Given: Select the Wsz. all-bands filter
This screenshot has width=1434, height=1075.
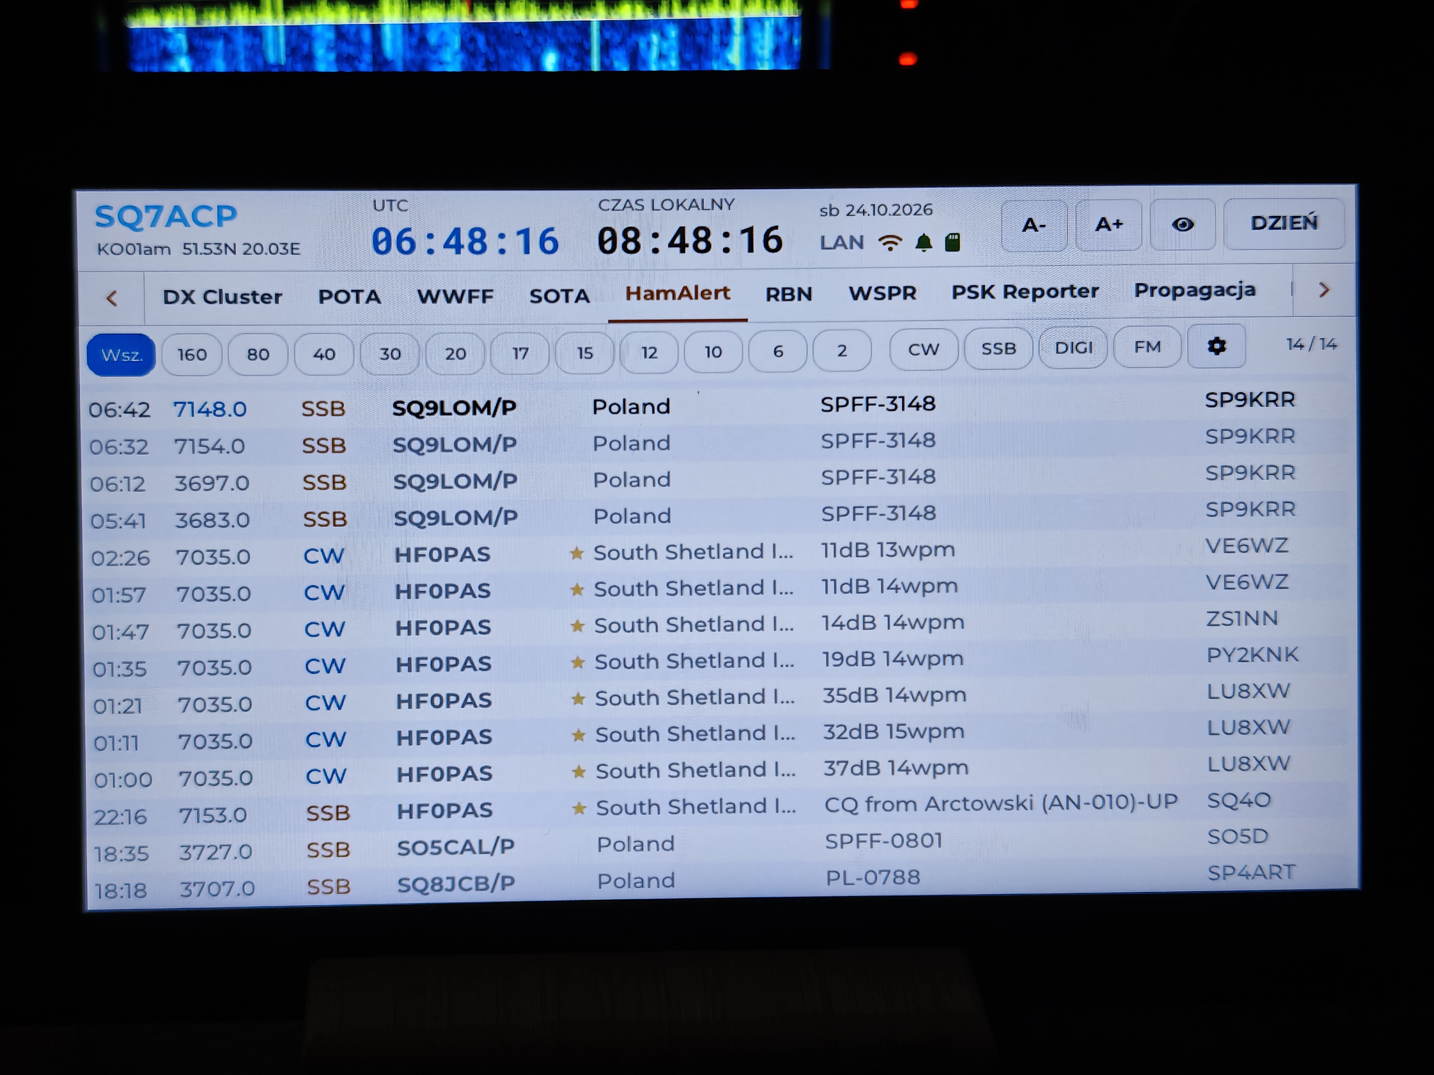Looking at the screenshot, I should (x=121, y=355).
